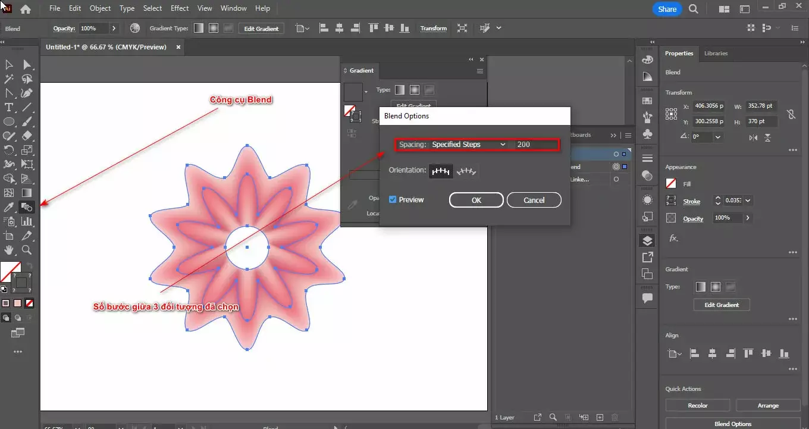Open the Effect menu

point(179,8)
